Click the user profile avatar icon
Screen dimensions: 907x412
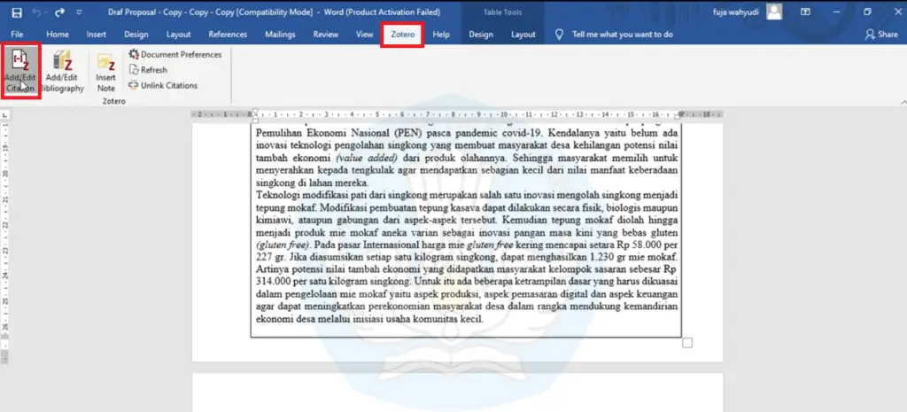pos(774,12)
